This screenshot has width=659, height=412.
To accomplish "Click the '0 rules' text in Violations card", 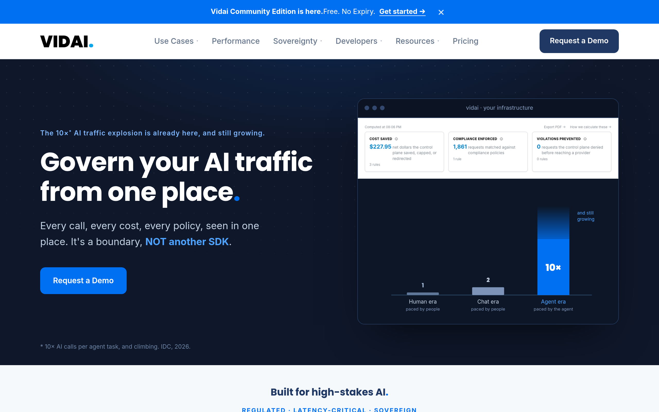I will tap(542, 159).
